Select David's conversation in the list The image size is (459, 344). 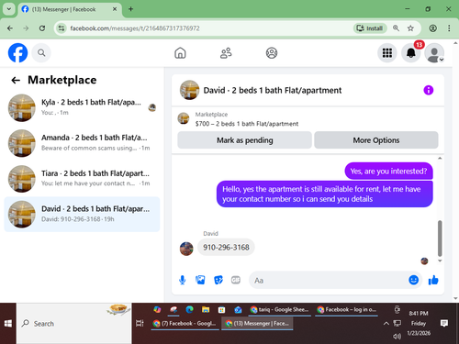point(82,214)
